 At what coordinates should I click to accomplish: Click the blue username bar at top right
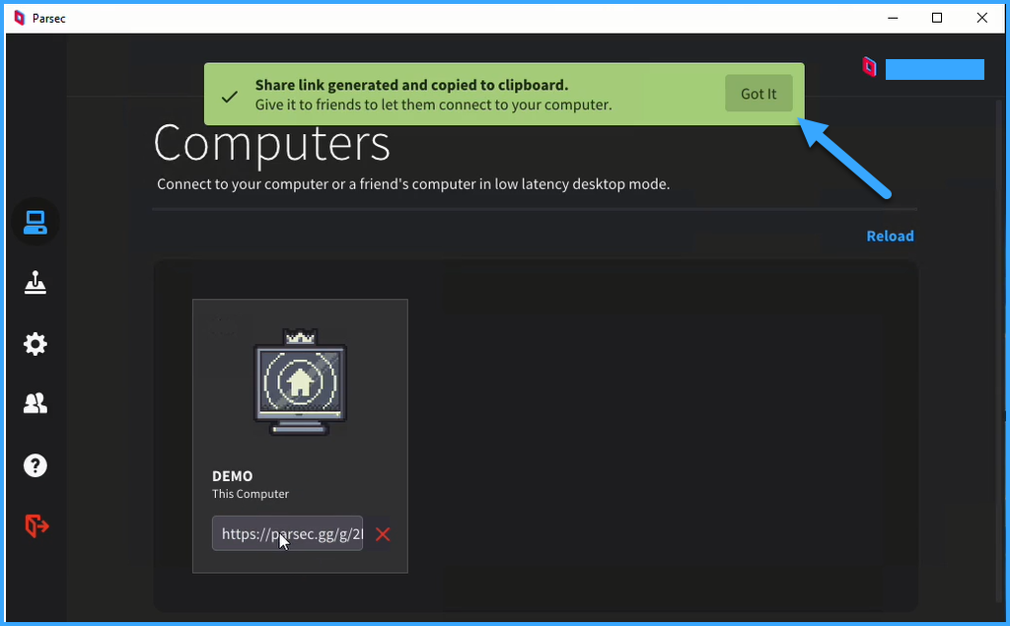coord(935,70)
